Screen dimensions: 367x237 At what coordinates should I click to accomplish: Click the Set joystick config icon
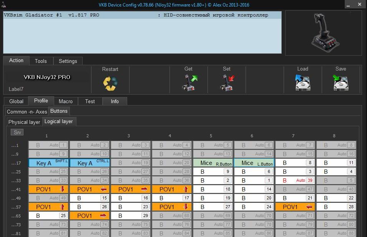coord(227,83)
